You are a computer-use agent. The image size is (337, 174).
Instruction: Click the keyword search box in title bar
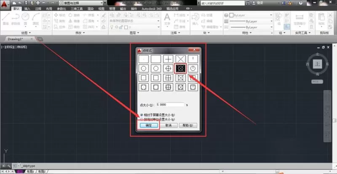point(223,3)
